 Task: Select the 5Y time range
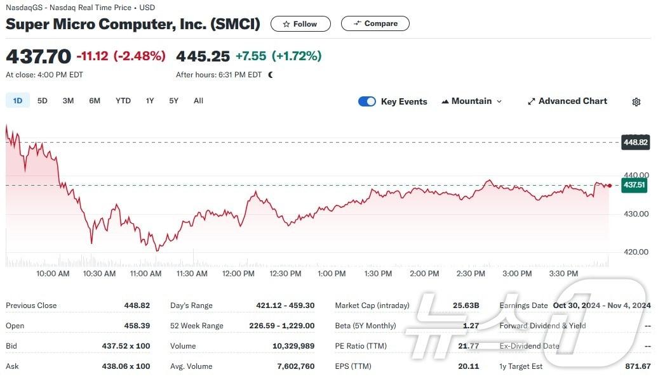[x=174, y=101]
